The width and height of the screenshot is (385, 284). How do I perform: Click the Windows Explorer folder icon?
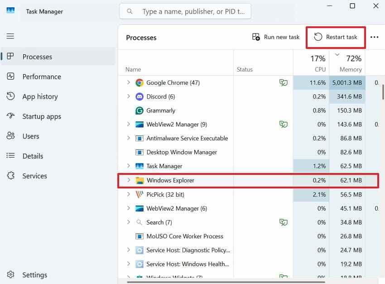[x=140, y=180]
